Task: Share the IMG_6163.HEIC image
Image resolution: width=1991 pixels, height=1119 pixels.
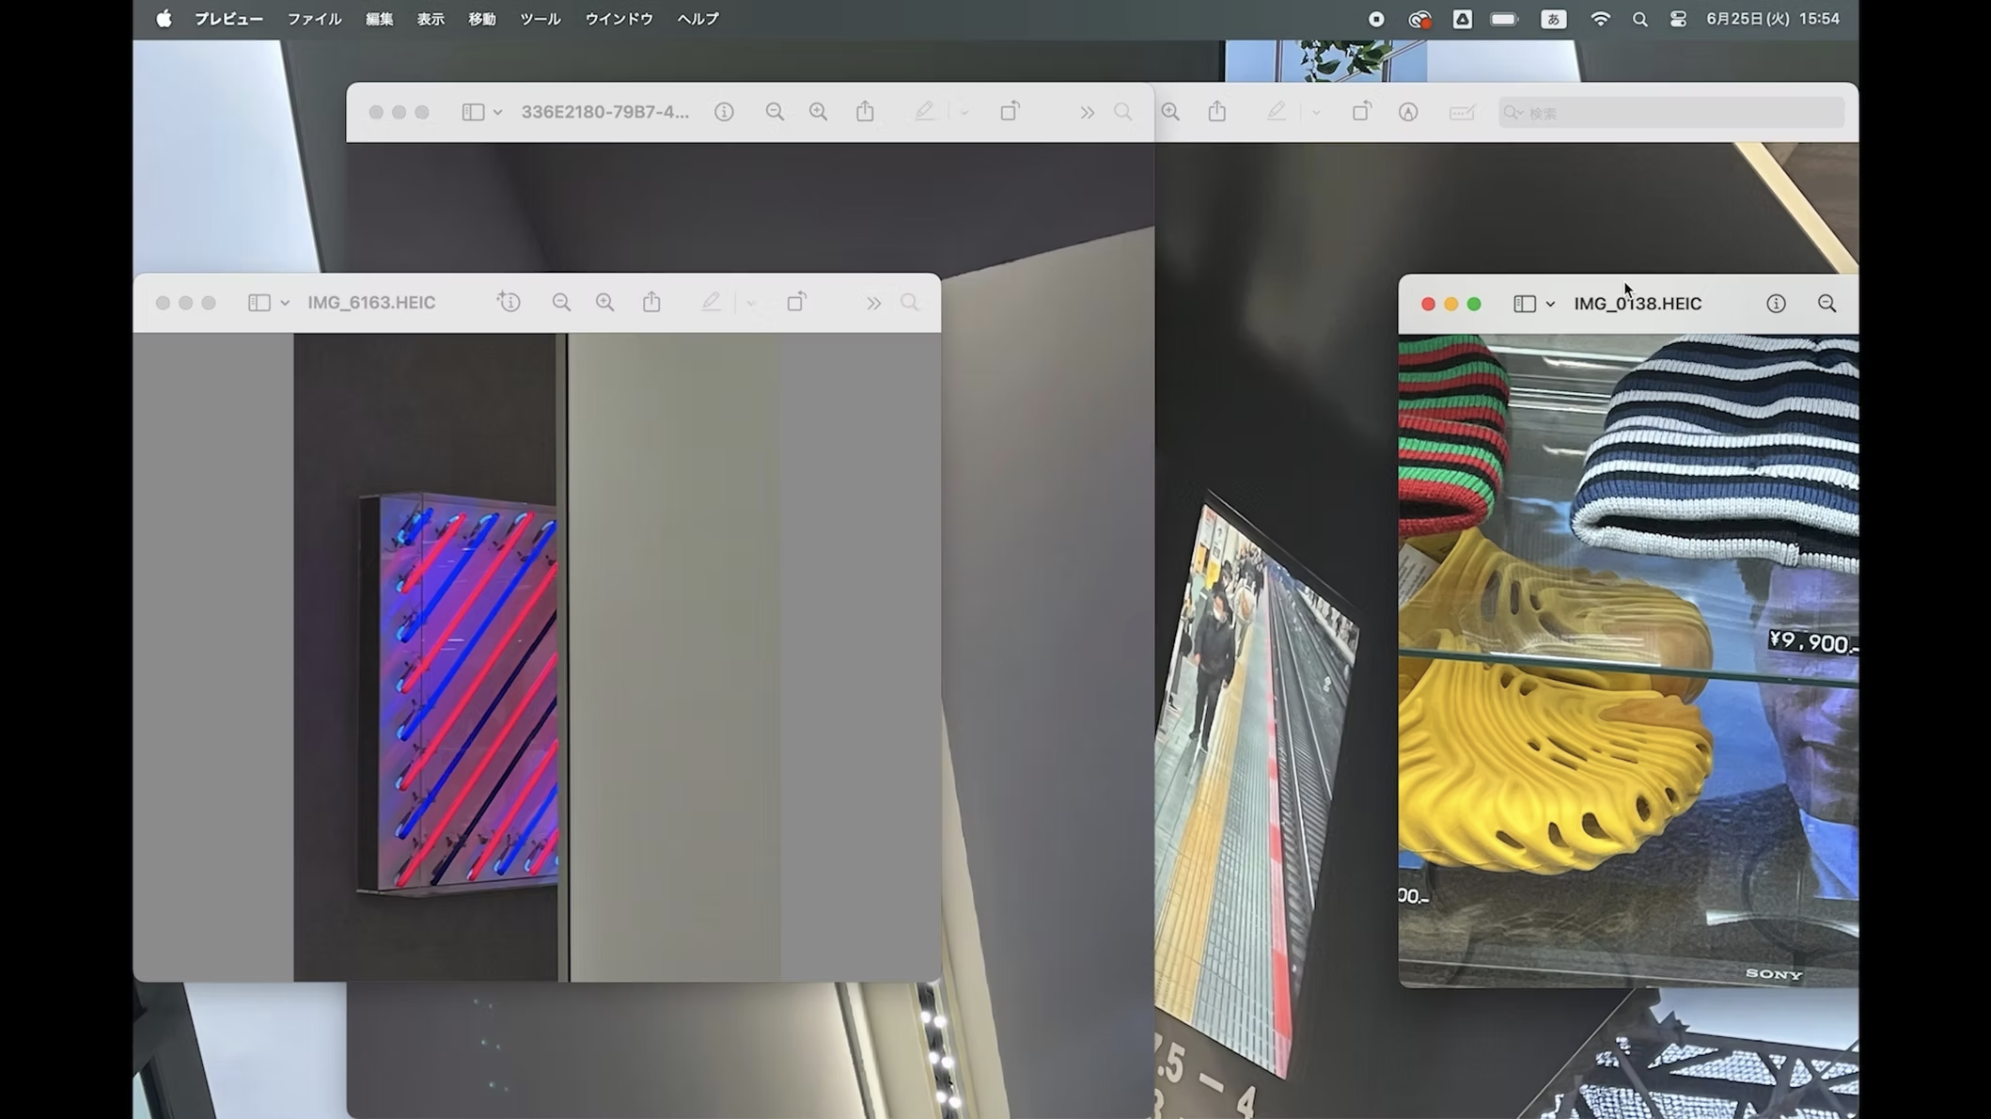Action: (651, 303)
